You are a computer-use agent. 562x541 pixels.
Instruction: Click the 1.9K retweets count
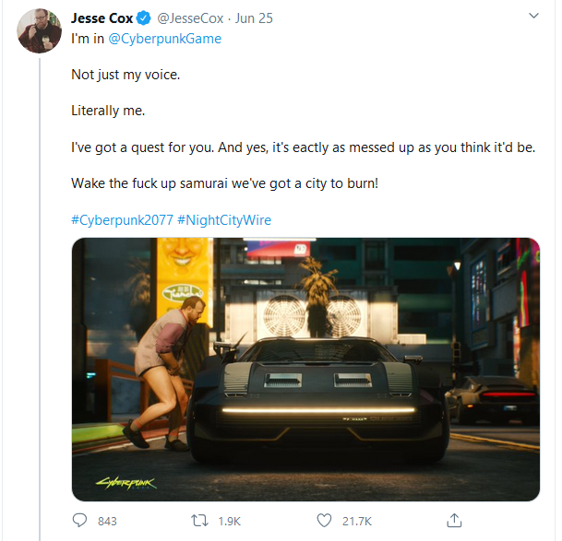click(230, 521)
